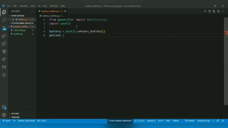Close the battery_notifier.py tab
The image size is (228, 128).
[x=65, y=11]
